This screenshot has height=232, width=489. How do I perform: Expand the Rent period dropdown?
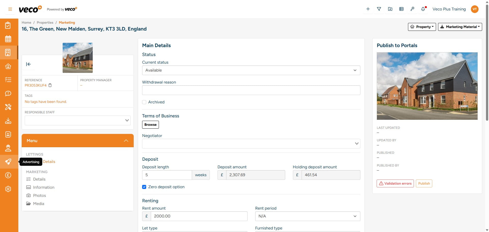click(307, 216)
